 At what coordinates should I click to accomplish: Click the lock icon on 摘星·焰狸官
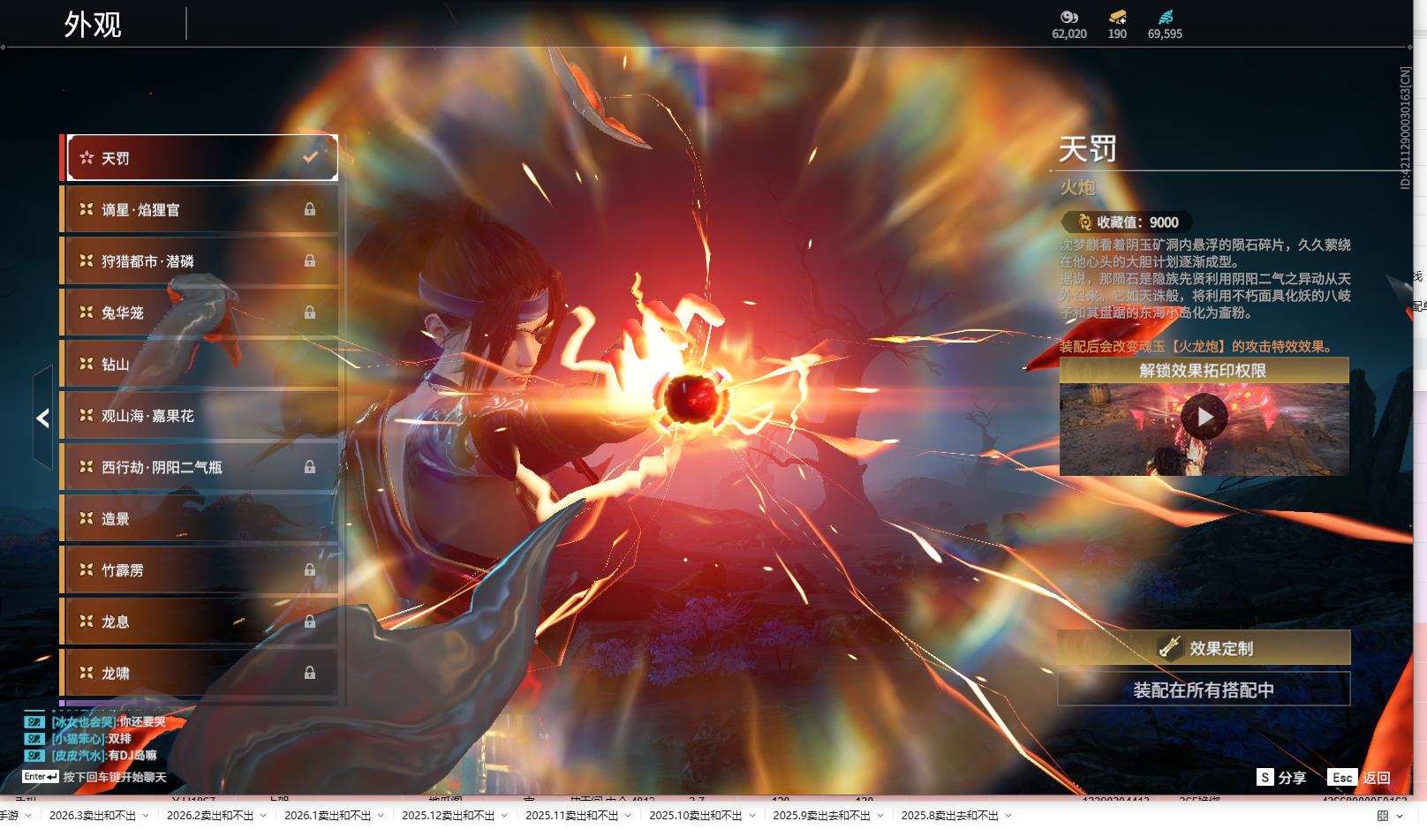pos(310,209)
